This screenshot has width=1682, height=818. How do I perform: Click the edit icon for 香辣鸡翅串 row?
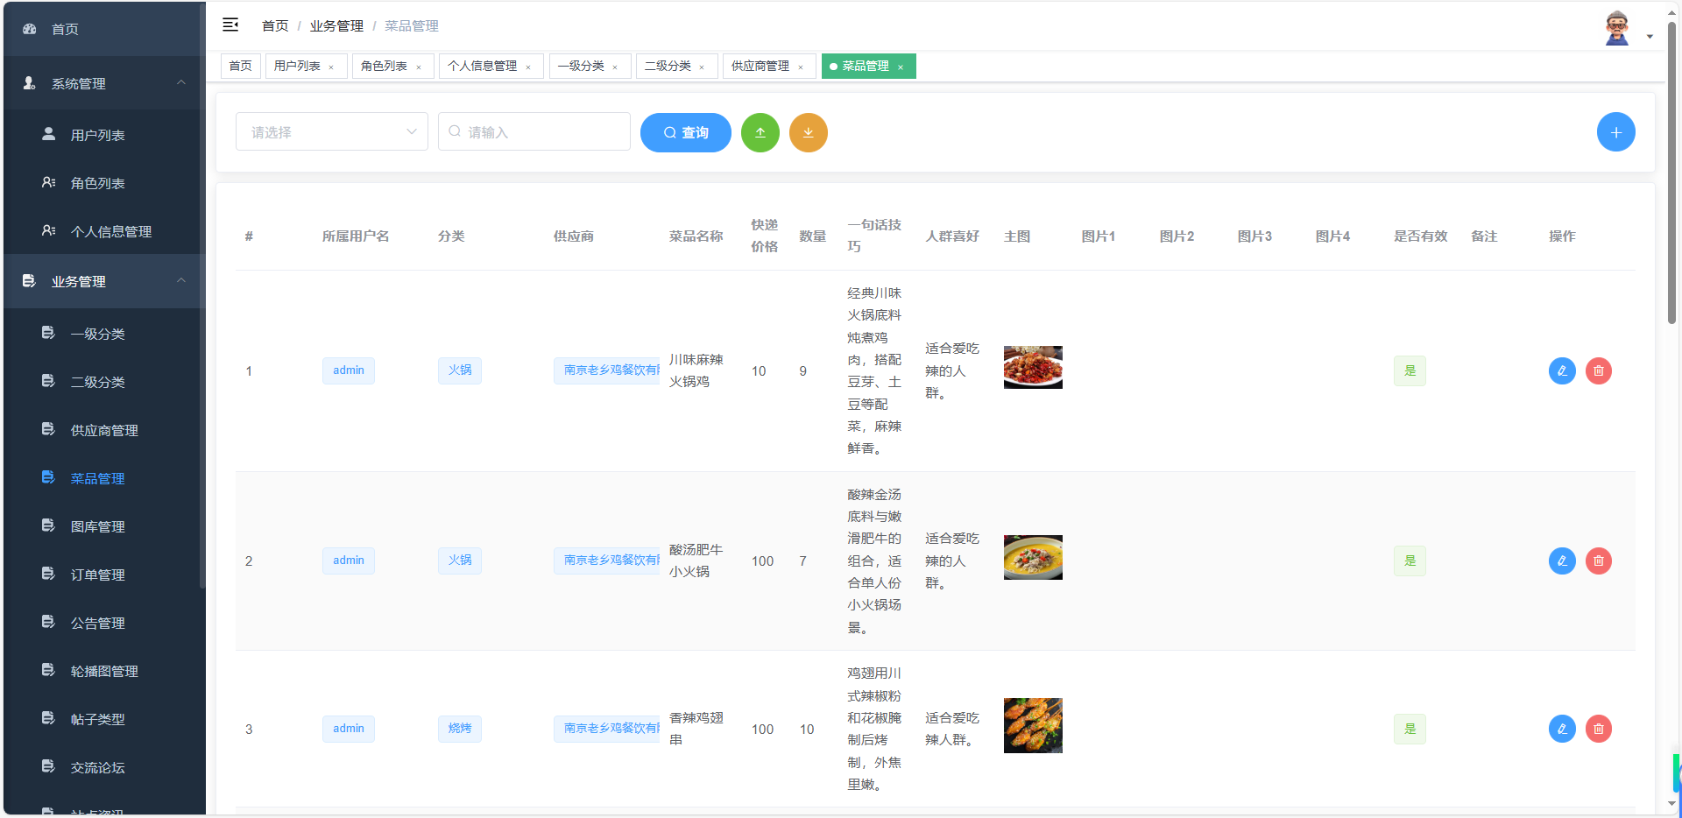[1562, 728]
